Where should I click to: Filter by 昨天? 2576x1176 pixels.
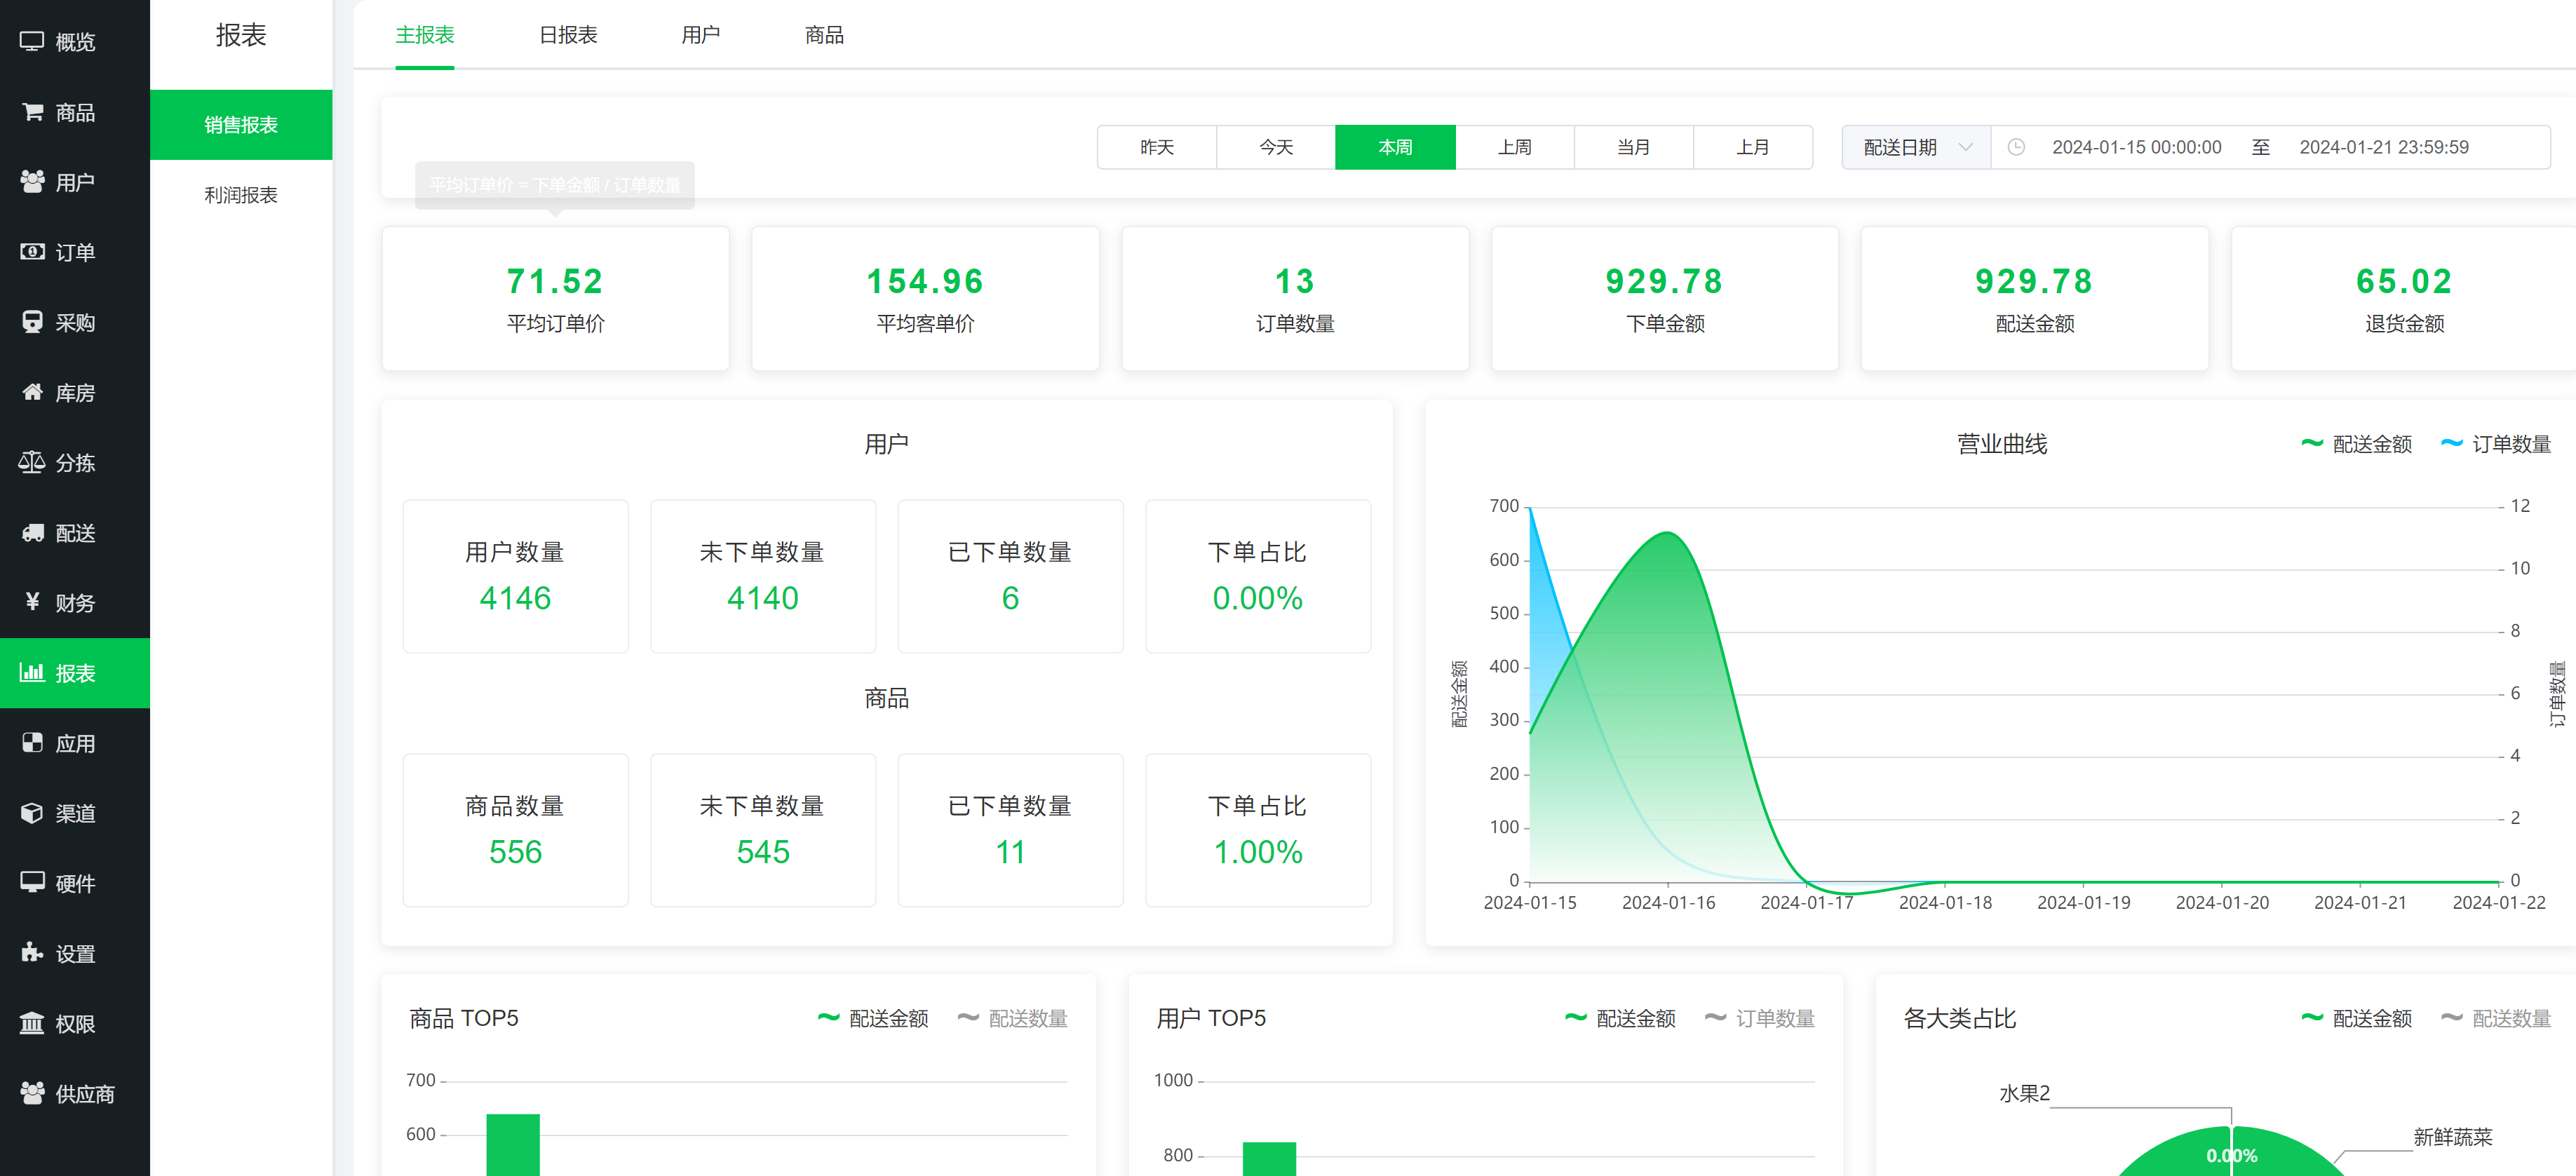point(1157,147)
